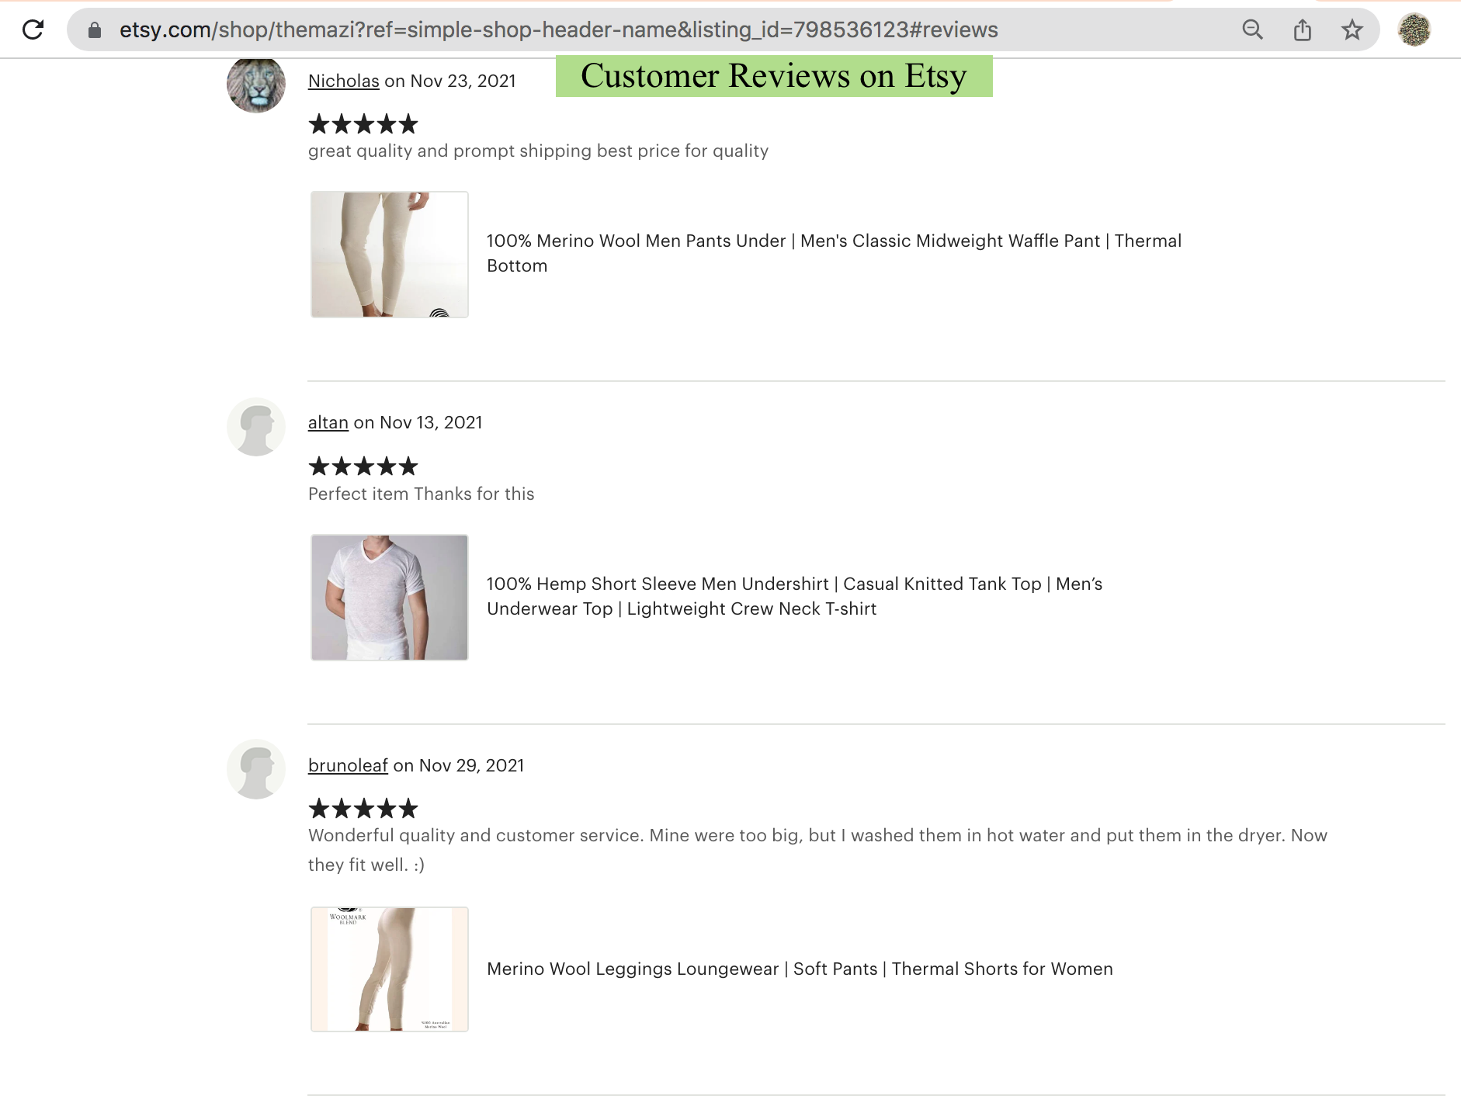Open the browser profile avatar

1414,30
